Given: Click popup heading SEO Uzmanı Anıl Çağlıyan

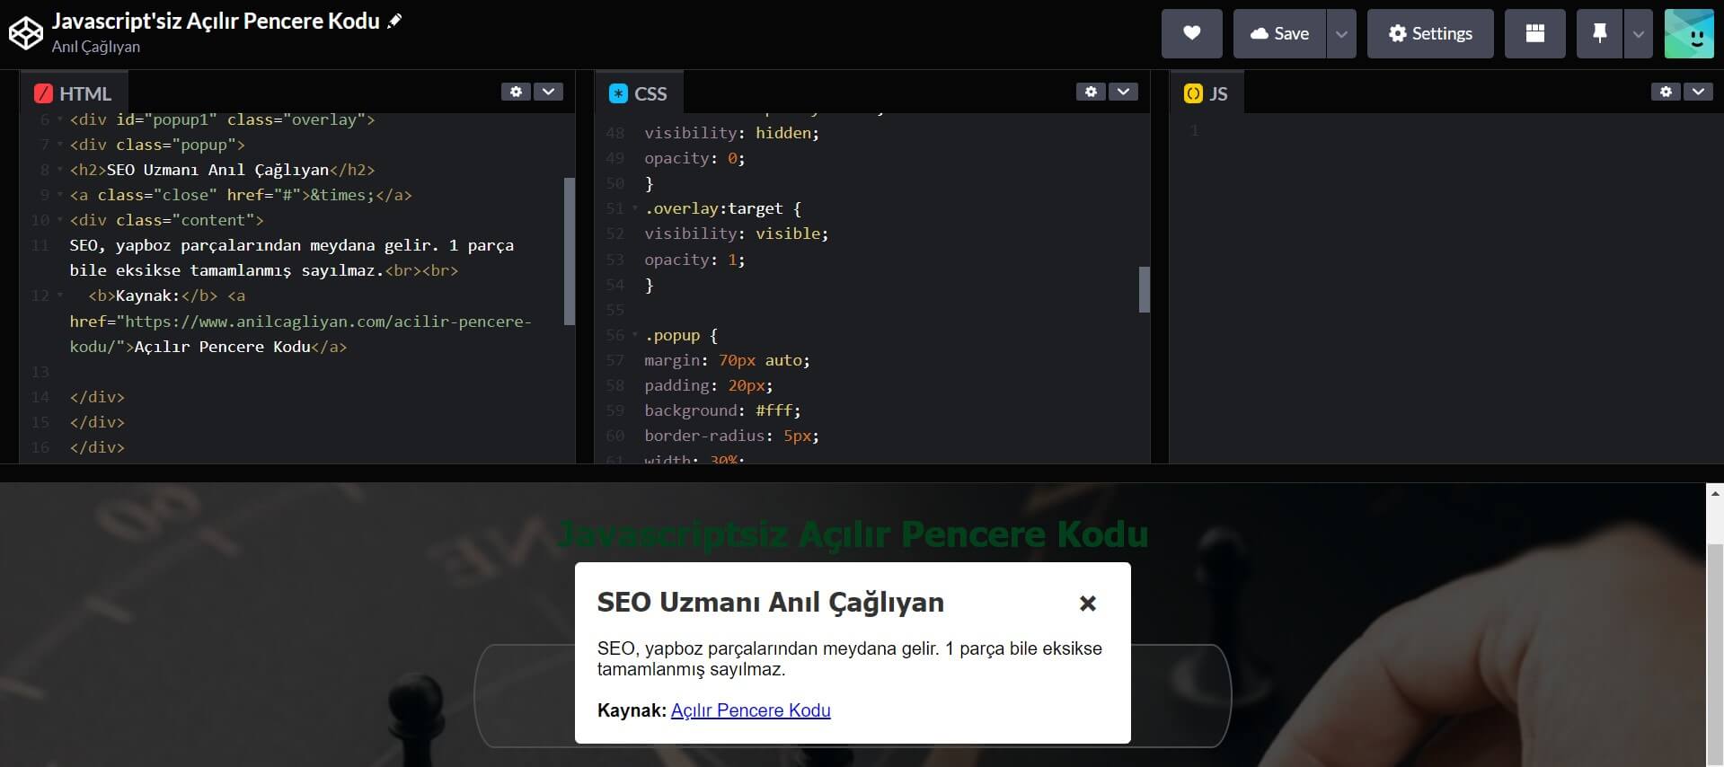Looking at the screenshot, I should click(x=771, y=603).
